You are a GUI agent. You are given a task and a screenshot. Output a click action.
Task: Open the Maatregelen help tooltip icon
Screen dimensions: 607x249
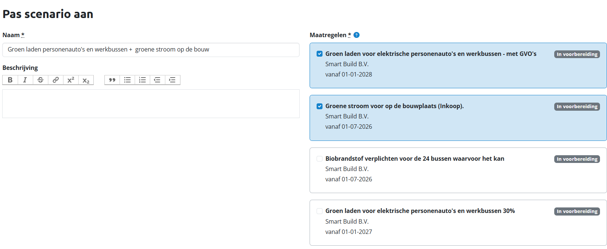pyautogui.click(x=356, y=35)
